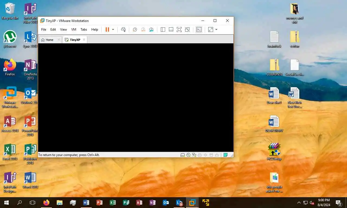
Task: Click the printer status icon
Action: pos(200,155)
